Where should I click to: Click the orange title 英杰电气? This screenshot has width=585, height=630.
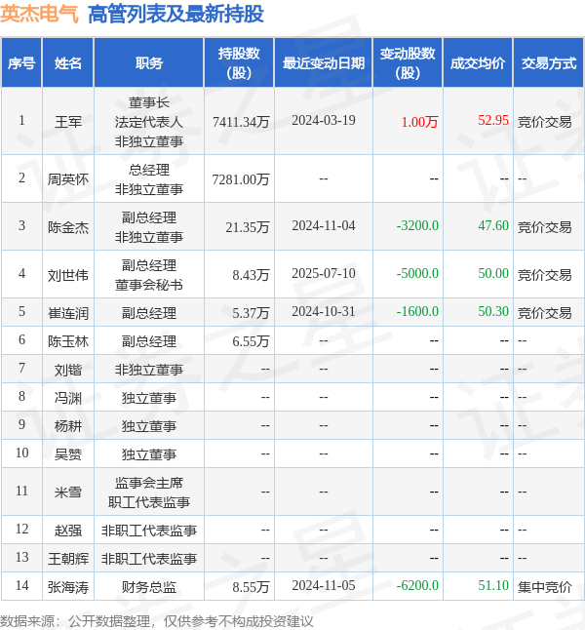[x=39, y=14]
